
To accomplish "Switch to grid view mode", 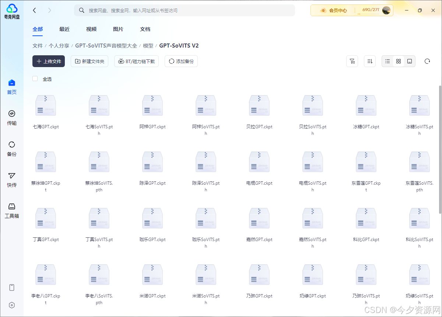I will pyautogui.click(x=399, y=61).
